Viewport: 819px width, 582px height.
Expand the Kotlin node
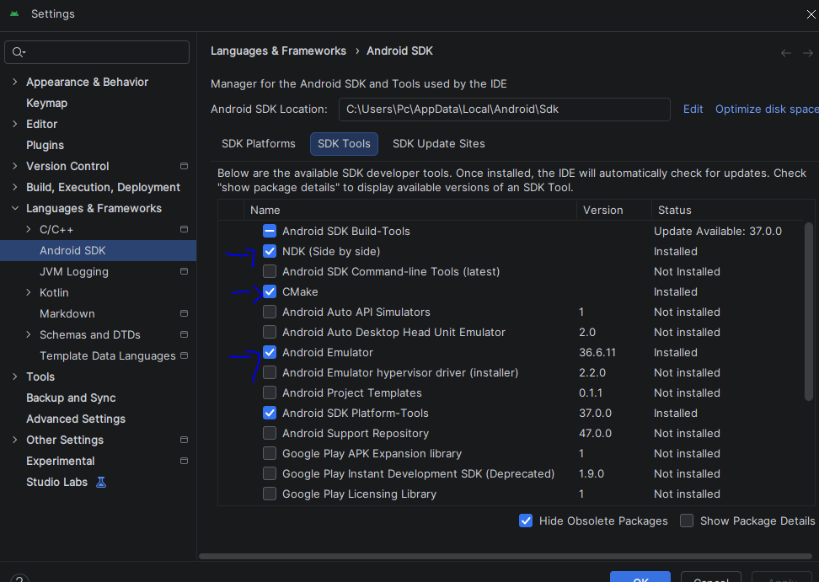28,292
